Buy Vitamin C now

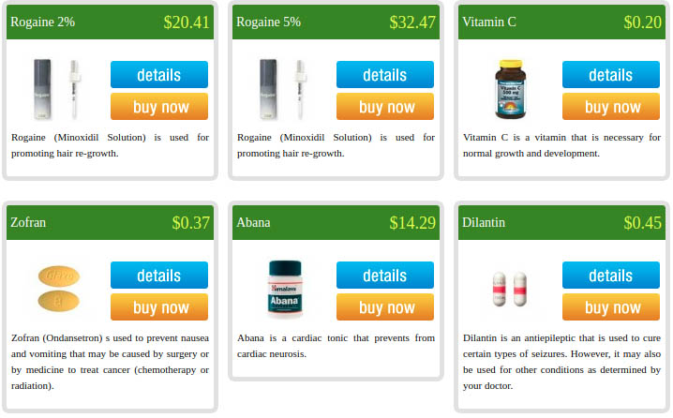tap(611, 107)
